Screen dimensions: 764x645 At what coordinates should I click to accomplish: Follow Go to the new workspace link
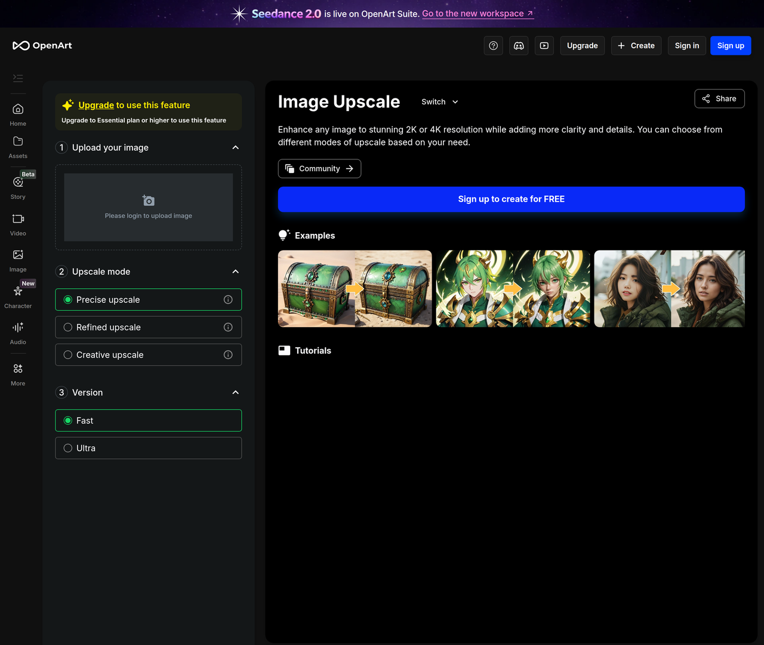pos(478,14)
